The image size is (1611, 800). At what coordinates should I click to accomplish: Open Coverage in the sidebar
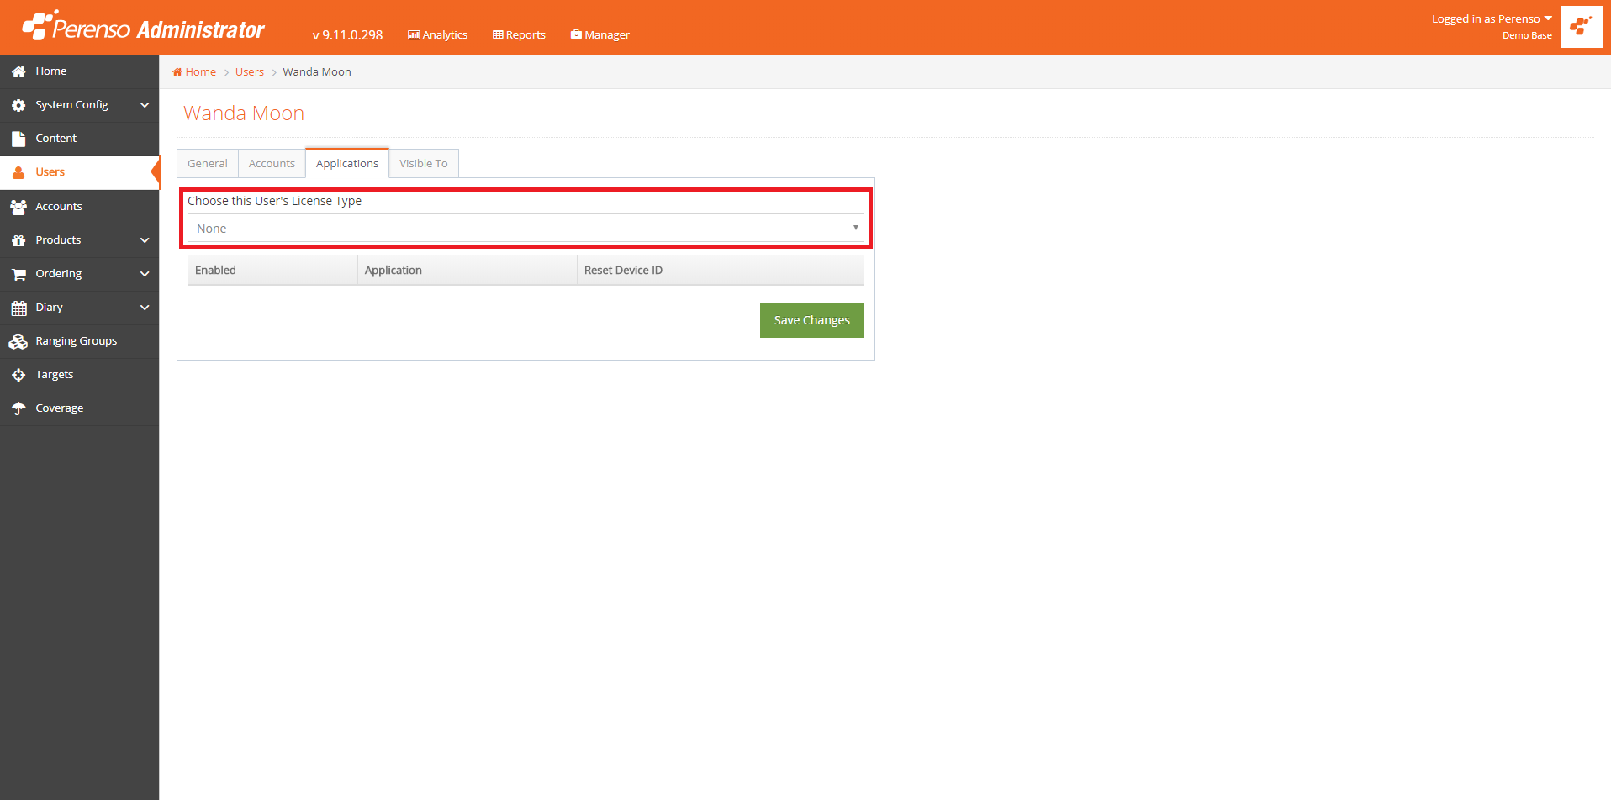point(79,408)
